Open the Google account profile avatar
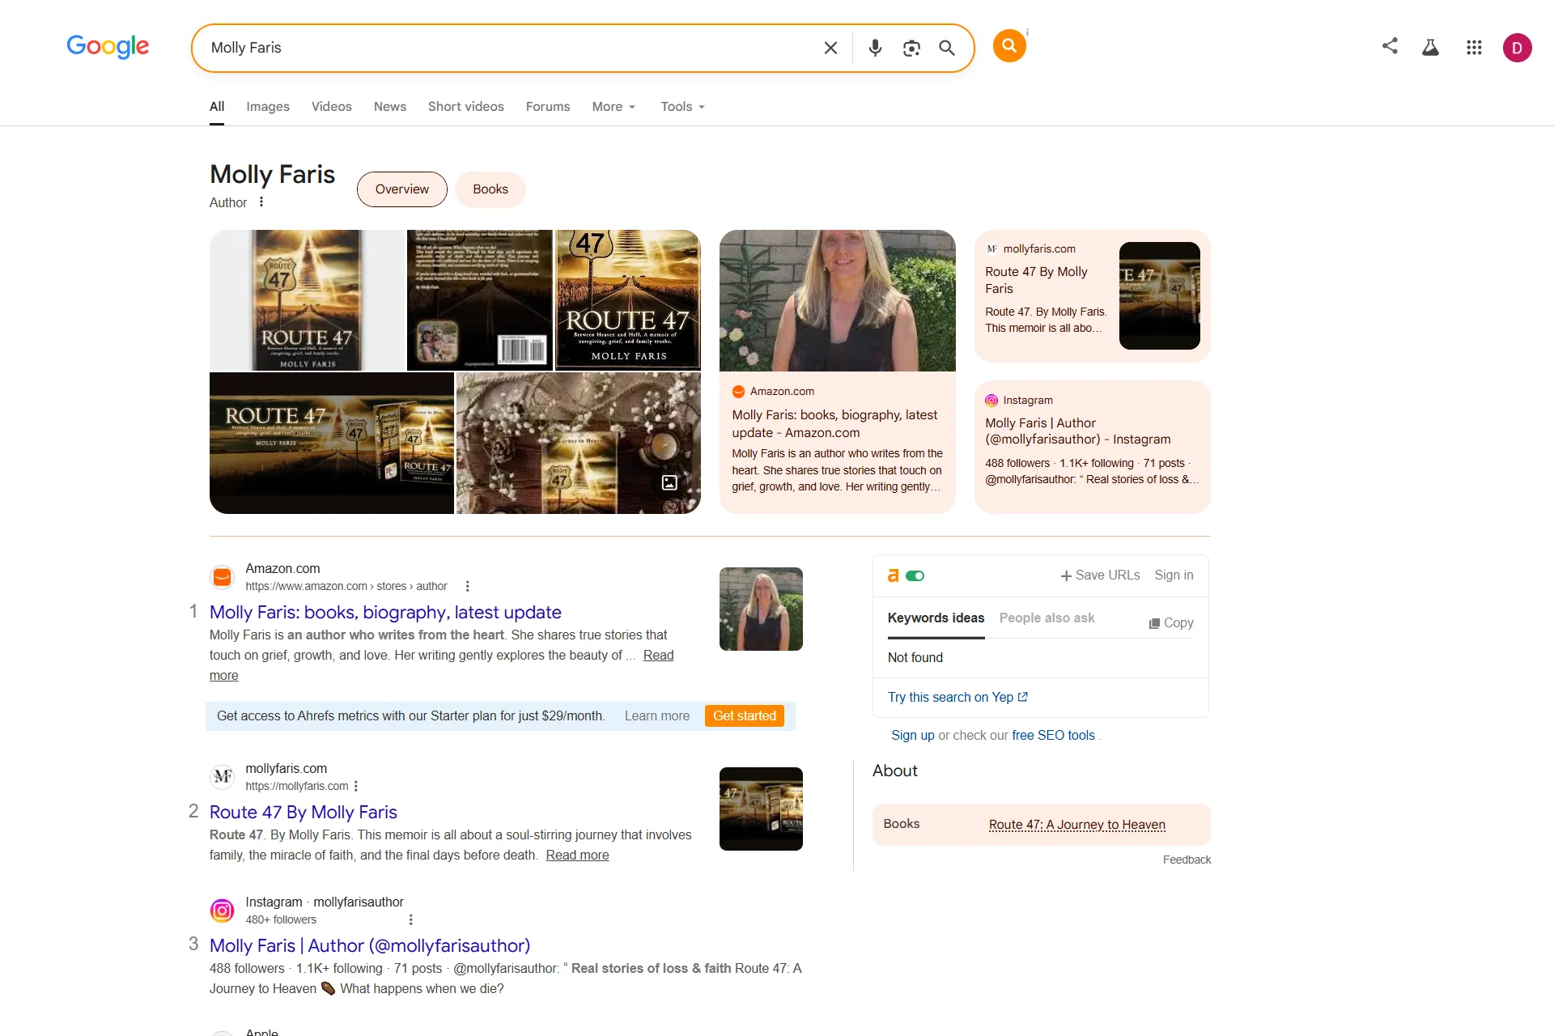 (x=1517, y=48)
